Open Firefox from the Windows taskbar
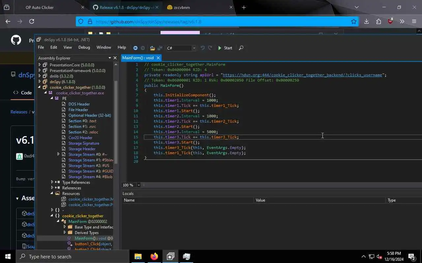Screen dimensions: 422x263 [154, 256]
